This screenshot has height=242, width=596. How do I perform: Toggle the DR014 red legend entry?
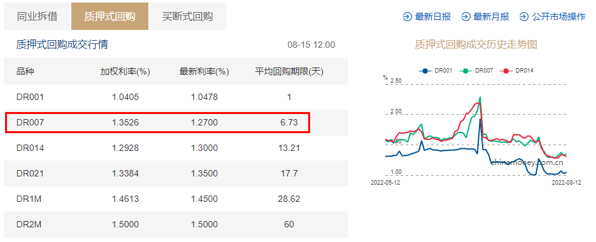pos(517,71)
